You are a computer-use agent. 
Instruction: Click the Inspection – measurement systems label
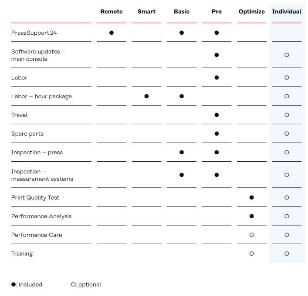[42, 175]
